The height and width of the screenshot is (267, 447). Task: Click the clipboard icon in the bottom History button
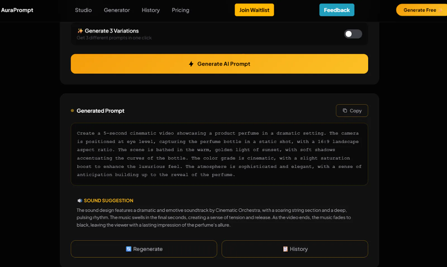pyautogui.click(x=285, y=249)
